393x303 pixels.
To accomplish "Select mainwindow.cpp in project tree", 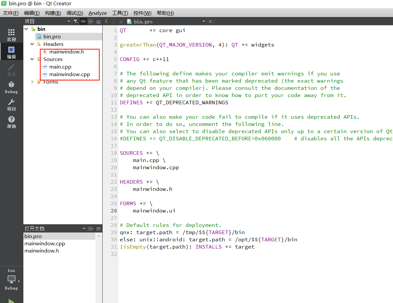I will click(69, 74).
